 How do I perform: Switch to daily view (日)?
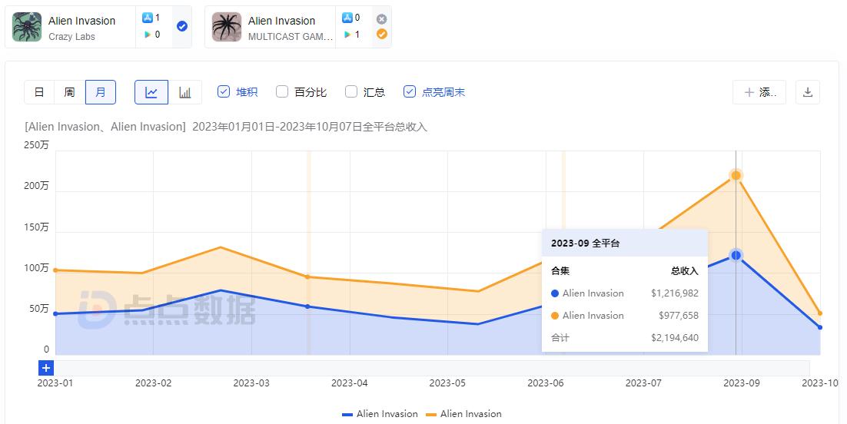pyautogui.click(x=39, y=92)
